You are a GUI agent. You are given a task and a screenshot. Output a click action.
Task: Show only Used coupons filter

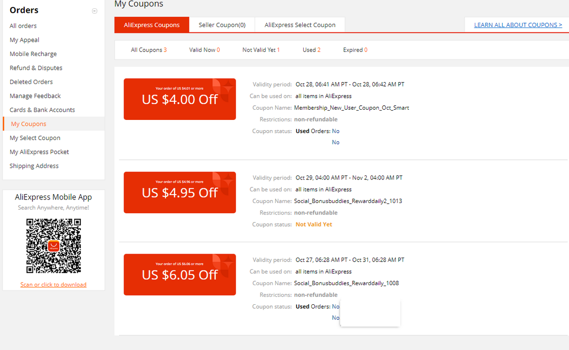tap(312, 50)
